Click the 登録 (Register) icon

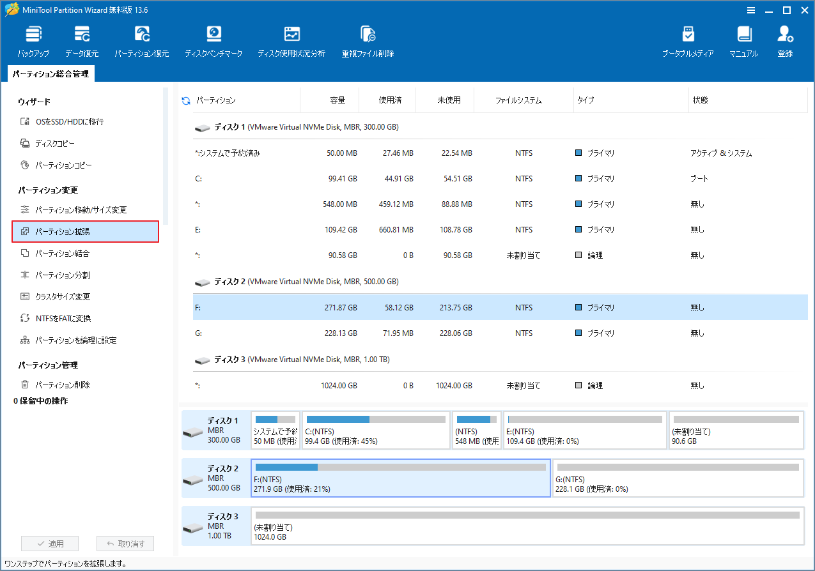[784, 40]
